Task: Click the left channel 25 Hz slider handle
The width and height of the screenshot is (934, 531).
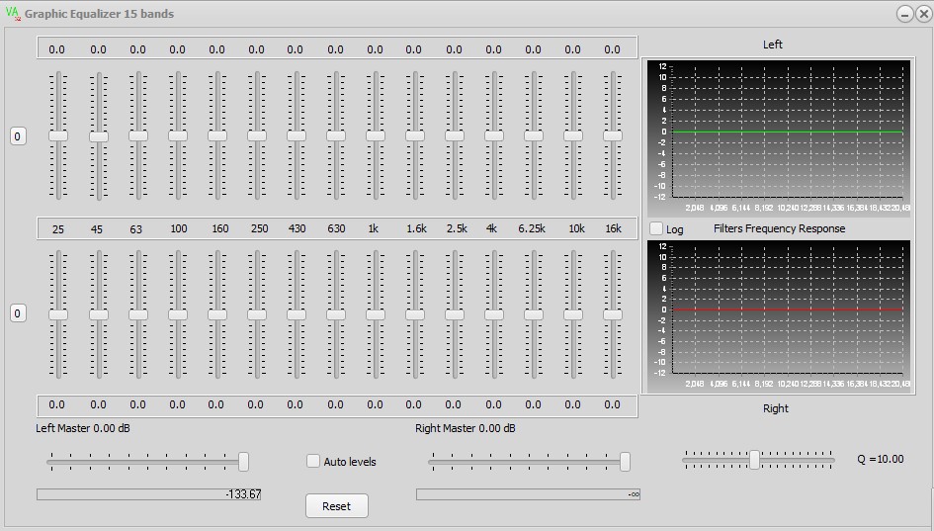Action: click(x=58, y=135)
